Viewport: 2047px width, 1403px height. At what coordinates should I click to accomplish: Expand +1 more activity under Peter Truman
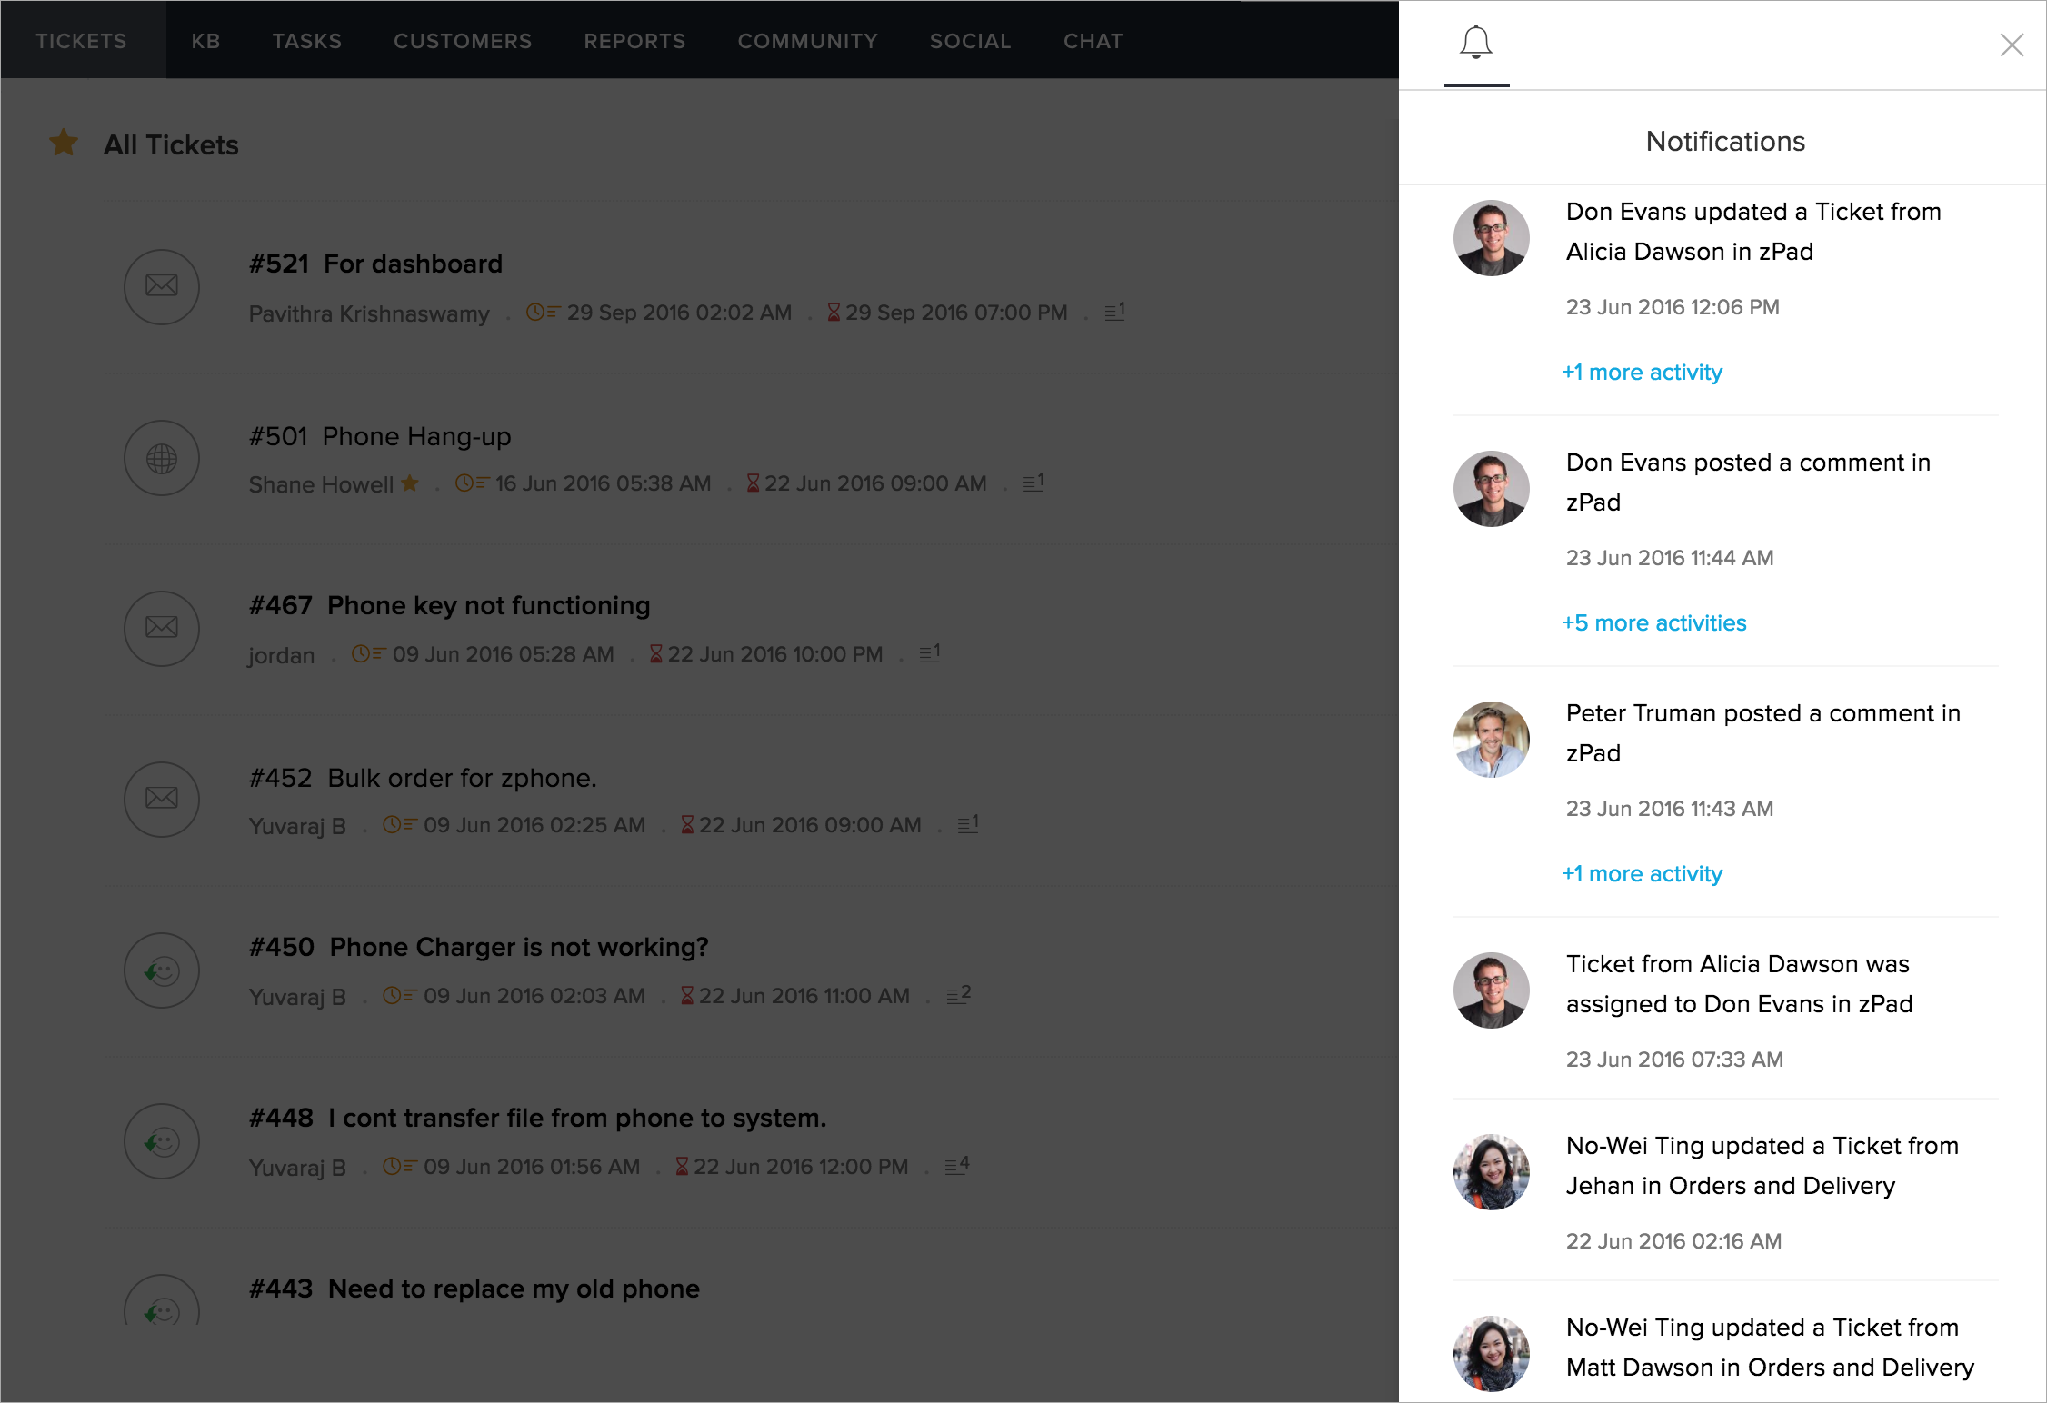click(1642, 873)
